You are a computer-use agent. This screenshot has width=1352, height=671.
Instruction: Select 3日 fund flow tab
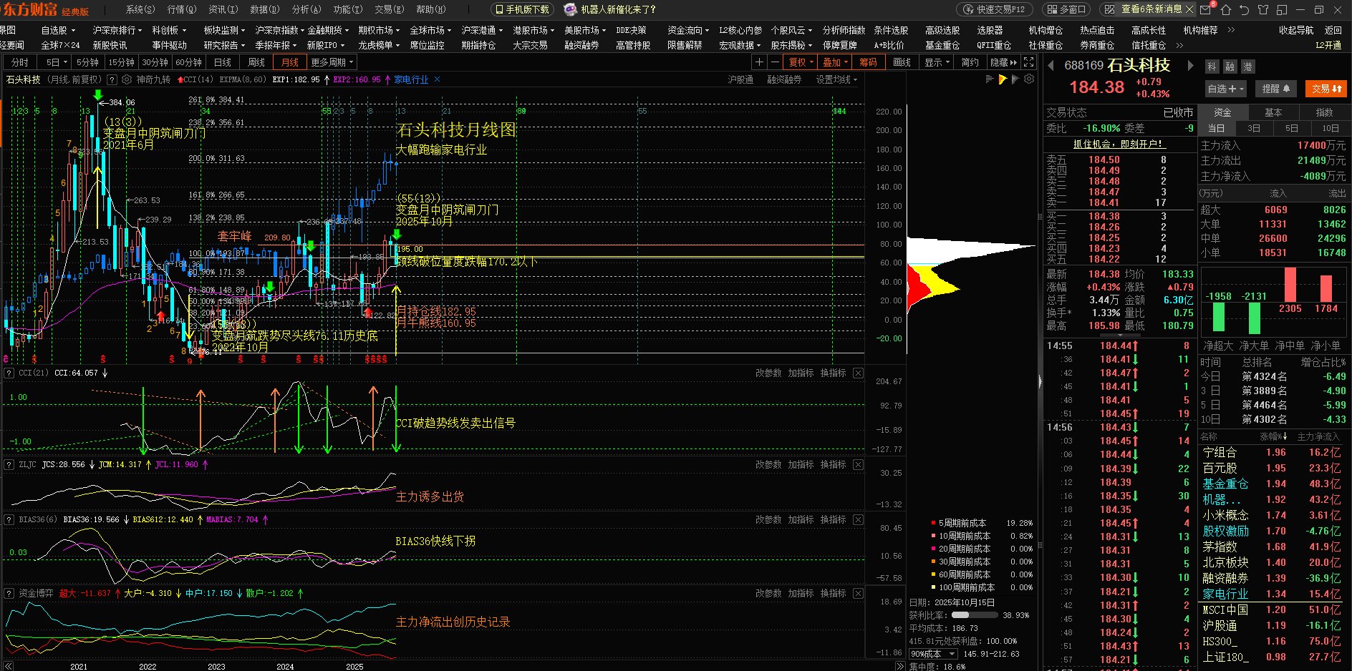1254,128
